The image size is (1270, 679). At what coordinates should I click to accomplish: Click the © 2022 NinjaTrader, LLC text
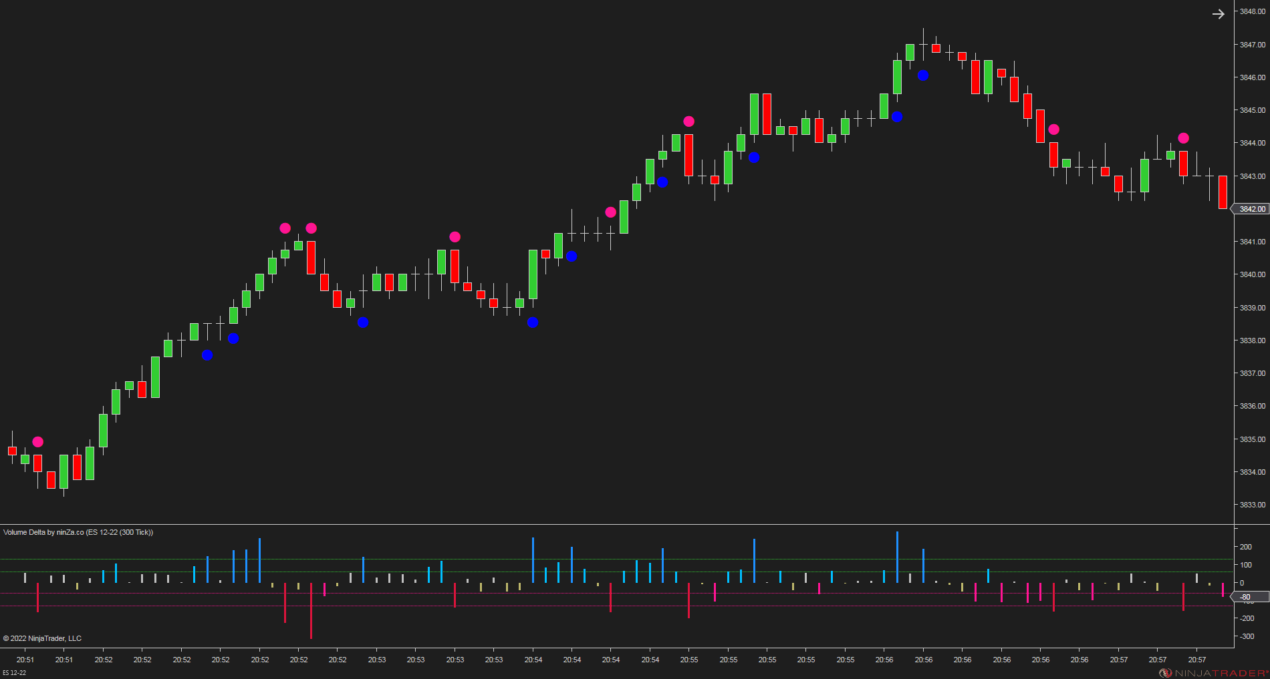[x=42, y=638]
